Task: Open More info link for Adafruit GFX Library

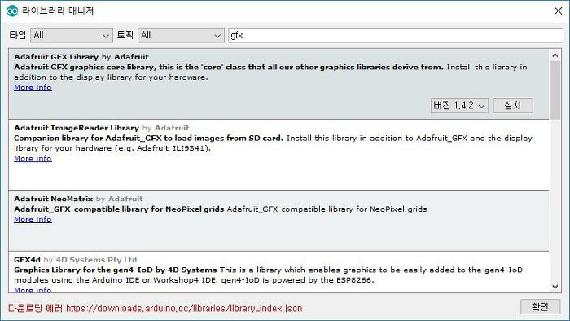Action: pyautogui.click(x=33, y=87)
